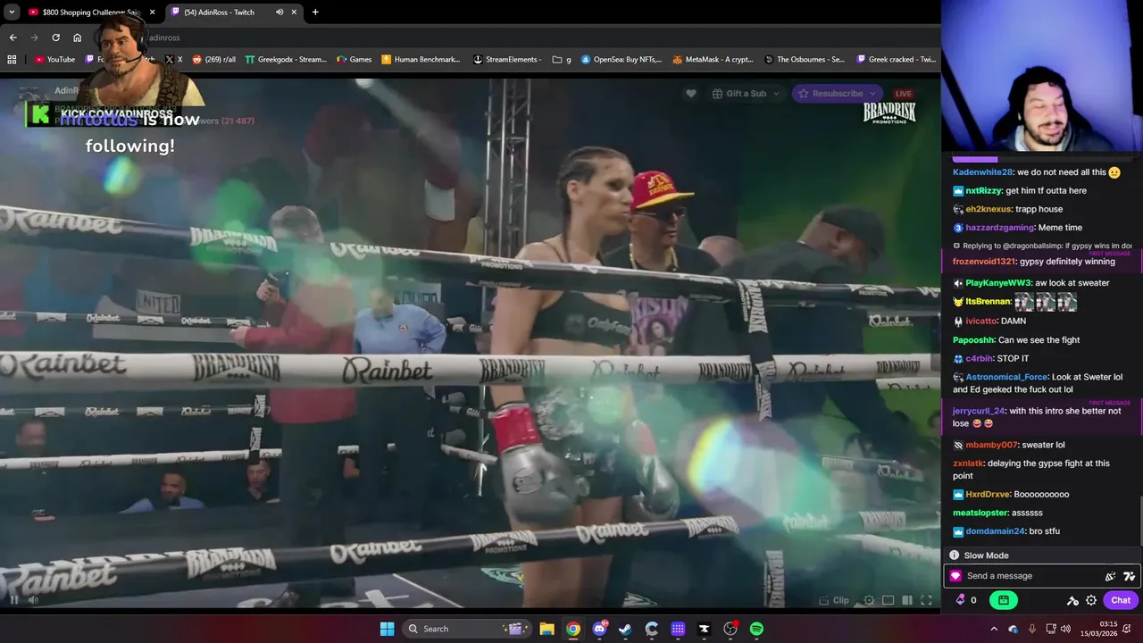Open Steam from the taskbar
Screen dimensions: 1143x643
click(625, 629)
